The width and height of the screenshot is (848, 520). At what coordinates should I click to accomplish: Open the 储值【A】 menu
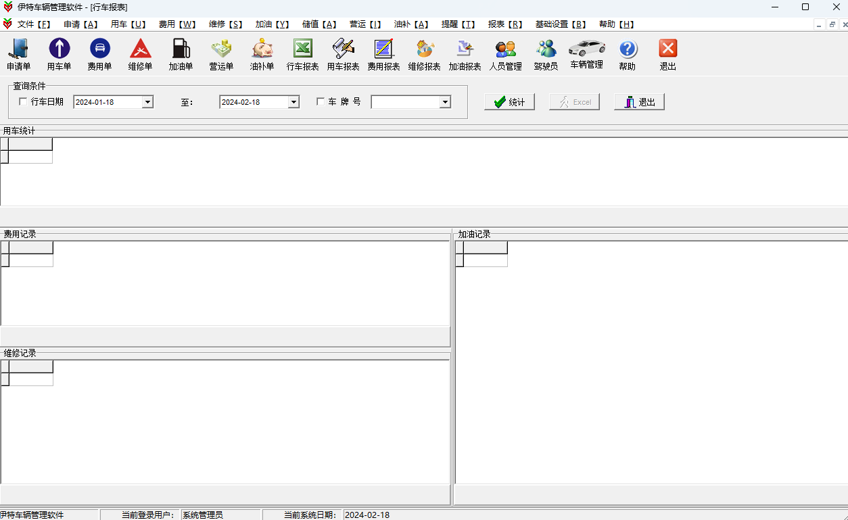(319, 24)
